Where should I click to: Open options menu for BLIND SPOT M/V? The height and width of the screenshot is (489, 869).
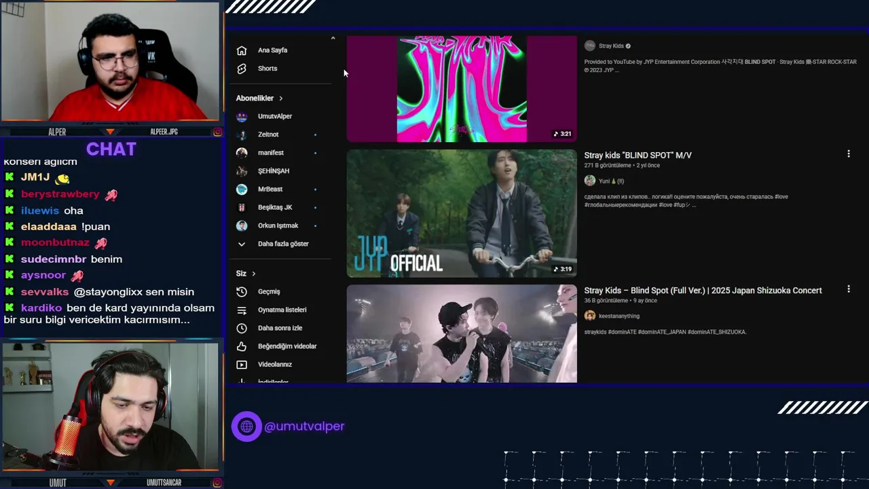tap(848, 154)
